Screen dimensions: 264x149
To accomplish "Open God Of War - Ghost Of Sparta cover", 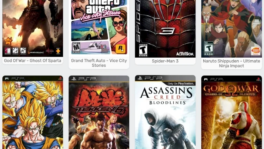I will click(x=33, y=28).
